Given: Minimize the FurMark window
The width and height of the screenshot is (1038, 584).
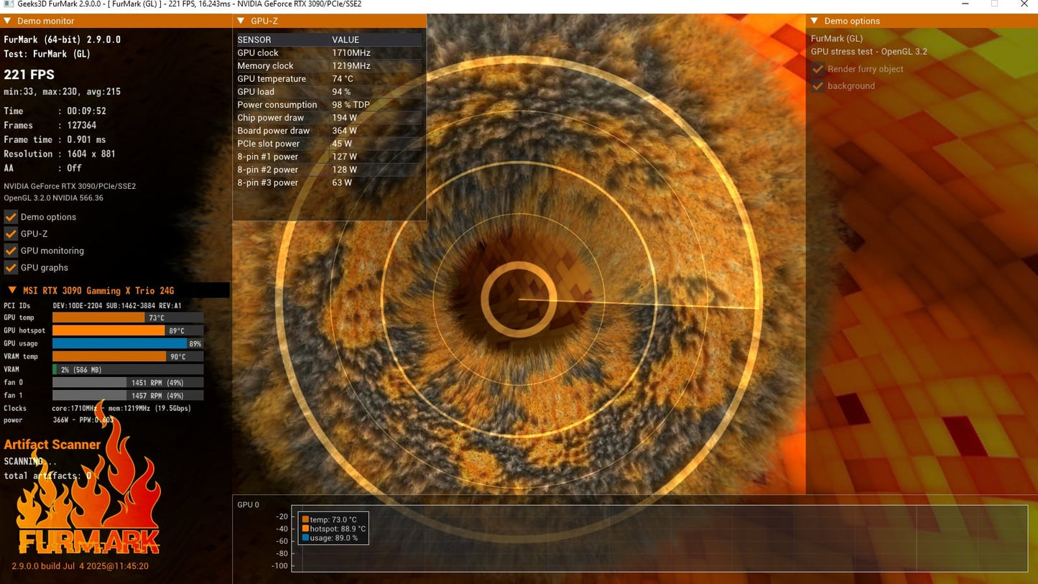Looking at the screenshot, I should coord(965,4).
